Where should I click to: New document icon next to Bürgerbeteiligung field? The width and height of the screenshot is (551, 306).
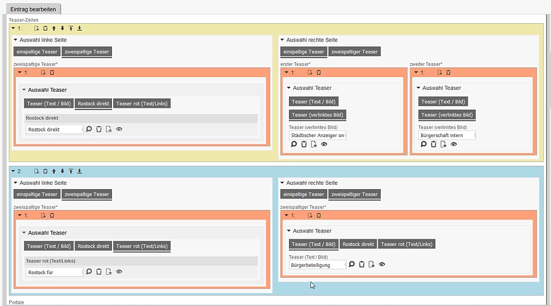(x=372, y=264)
